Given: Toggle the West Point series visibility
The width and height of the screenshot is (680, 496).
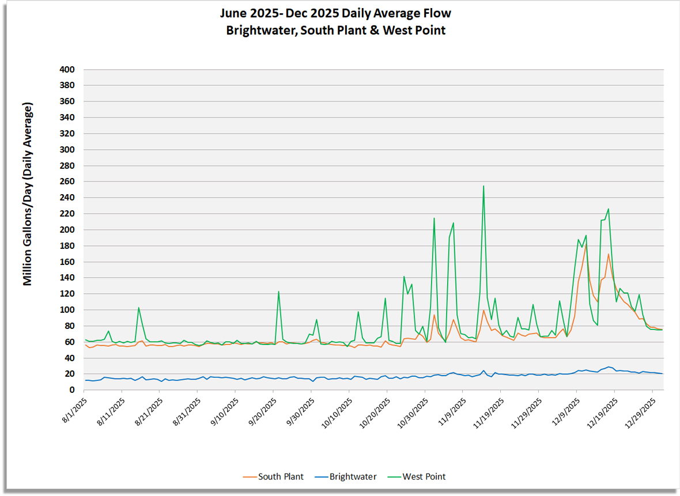Looking at the screenshot, I should 425,477.
